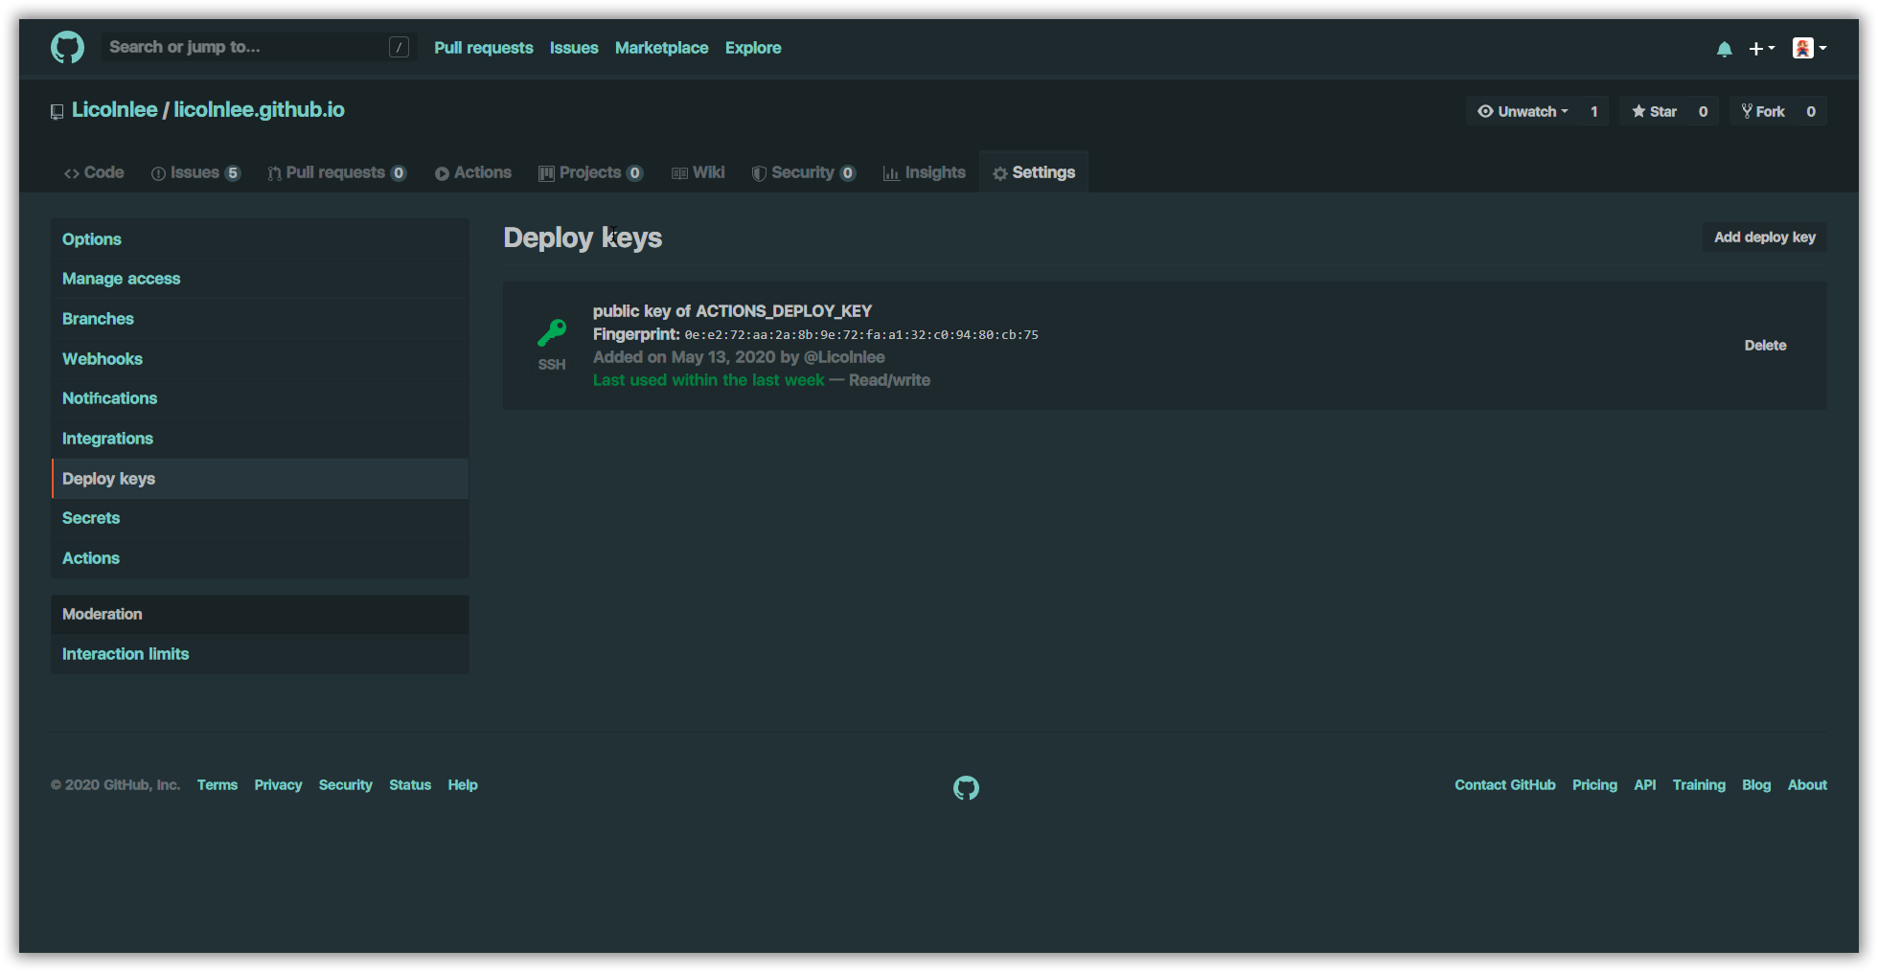The height and width of the screenshot is (972, 1878).
Task: Open Help in the footer
Action: pos(463,785)
